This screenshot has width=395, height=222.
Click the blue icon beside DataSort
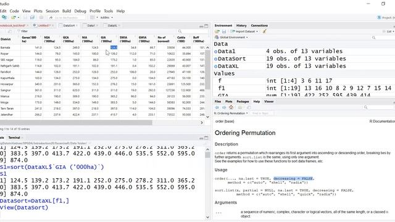point(215,59)
